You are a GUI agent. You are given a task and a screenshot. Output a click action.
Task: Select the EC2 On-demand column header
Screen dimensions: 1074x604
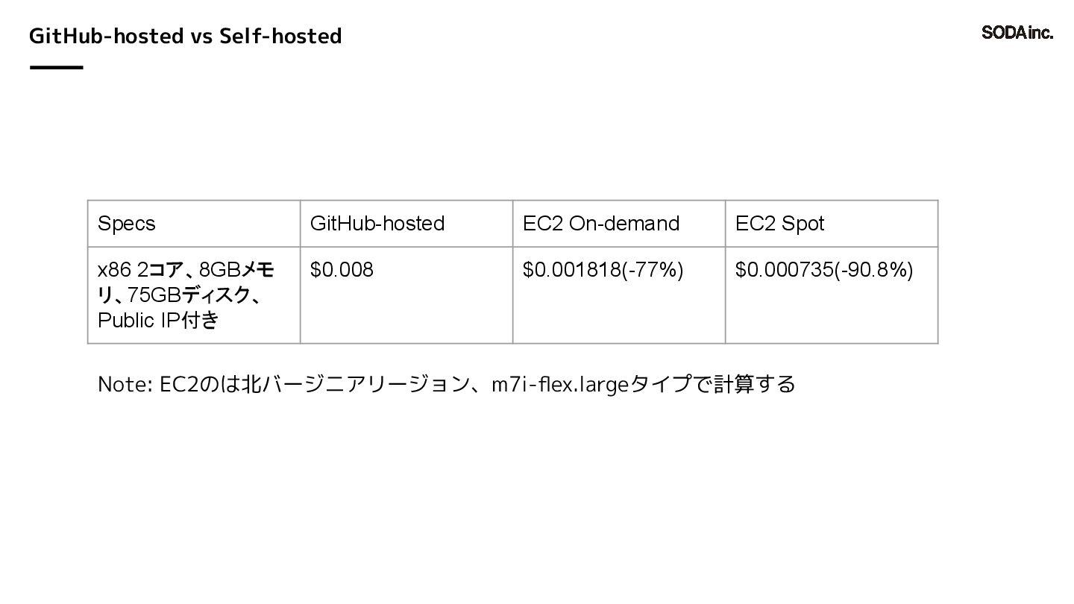click(x=619, y=224)
